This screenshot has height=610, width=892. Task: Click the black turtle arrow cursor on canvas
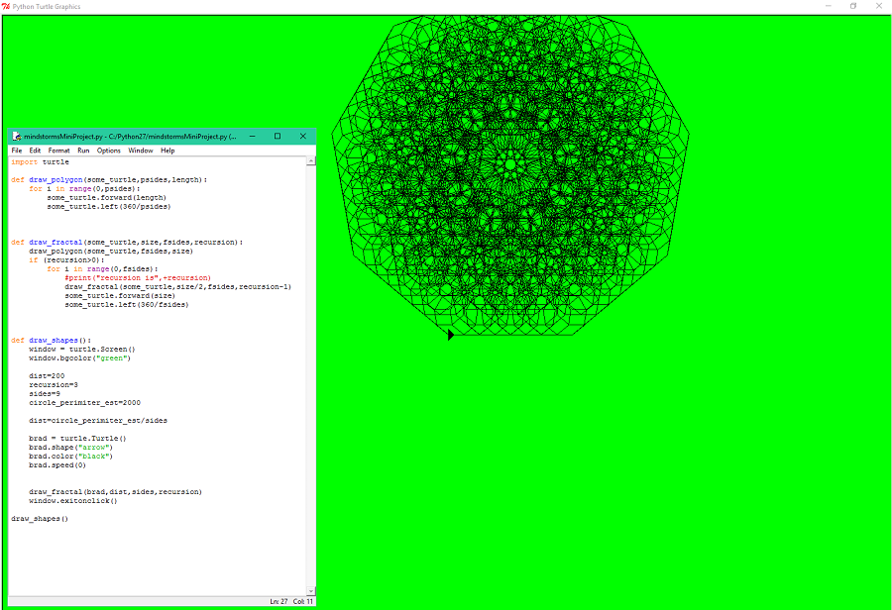tap(450, 335)
